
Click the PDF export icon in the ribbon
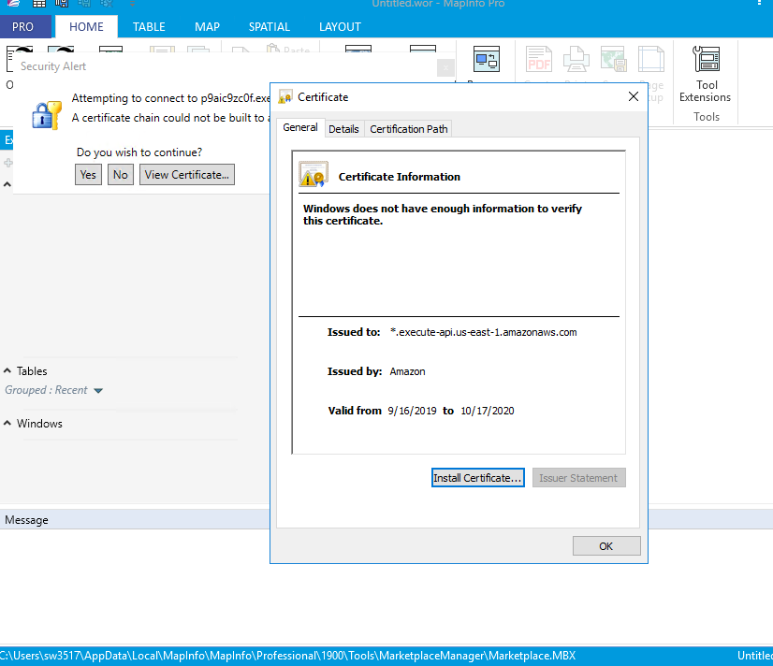pyautogui.click(x=539, y=60)
